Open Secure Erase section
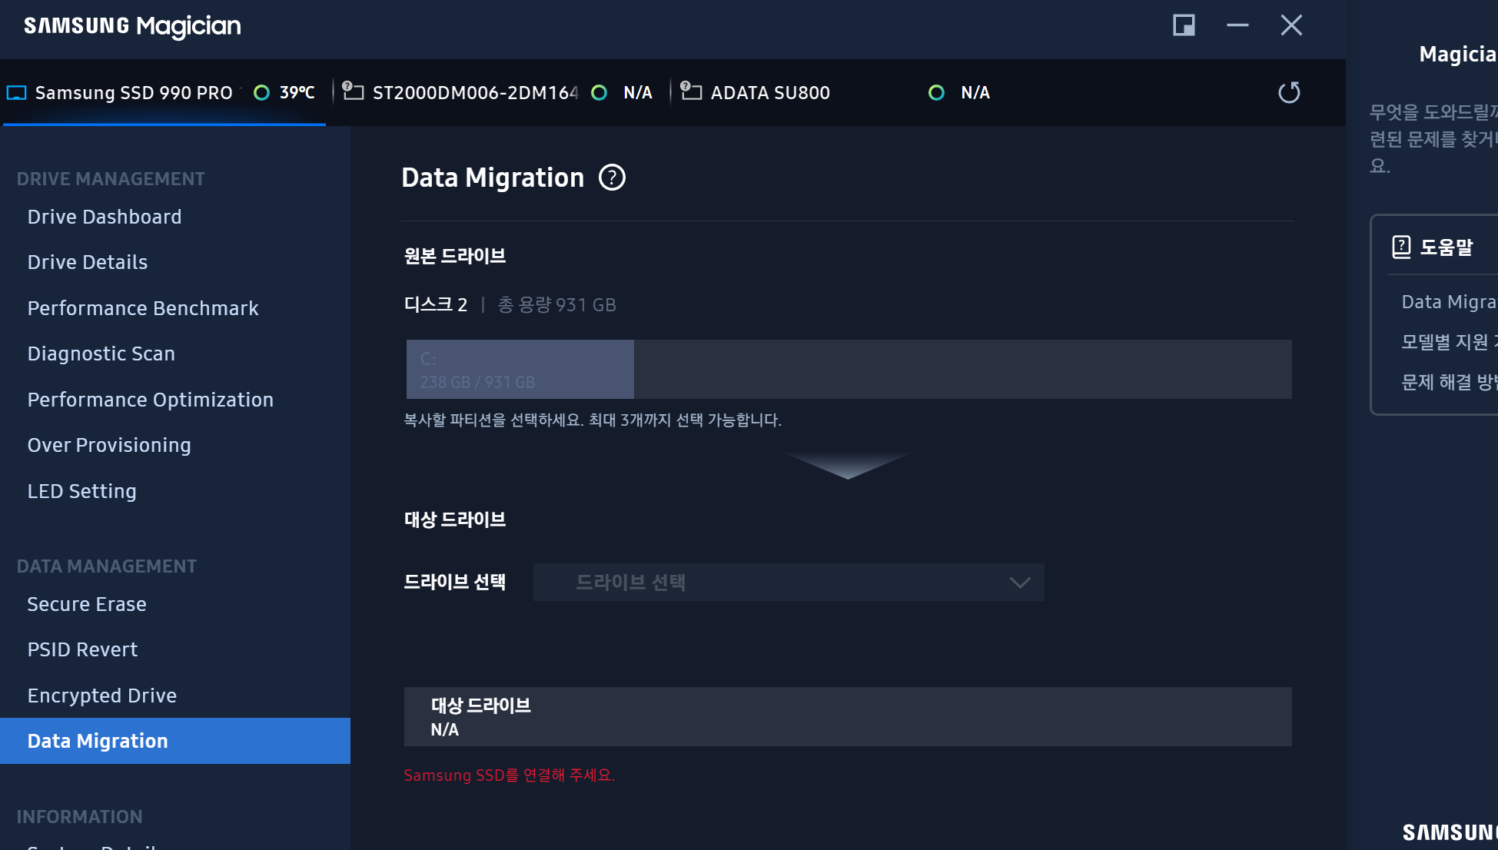The width and height of the screenshot is (1498, 850). pyautogui.click(x=87, y=604)
